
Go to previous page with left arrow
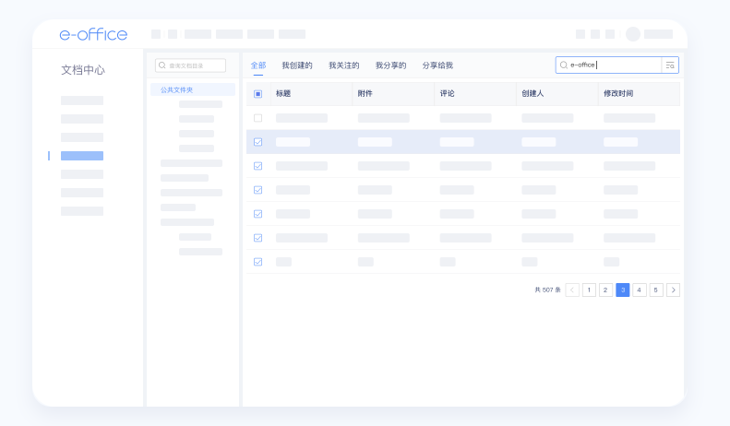pyautogui.click(x=572, y=290)
